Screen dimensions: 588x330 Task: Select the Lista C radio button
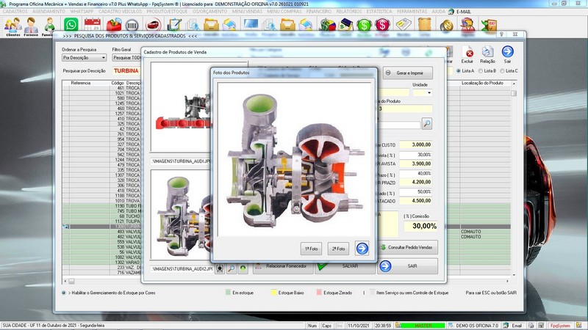(502, 70)
